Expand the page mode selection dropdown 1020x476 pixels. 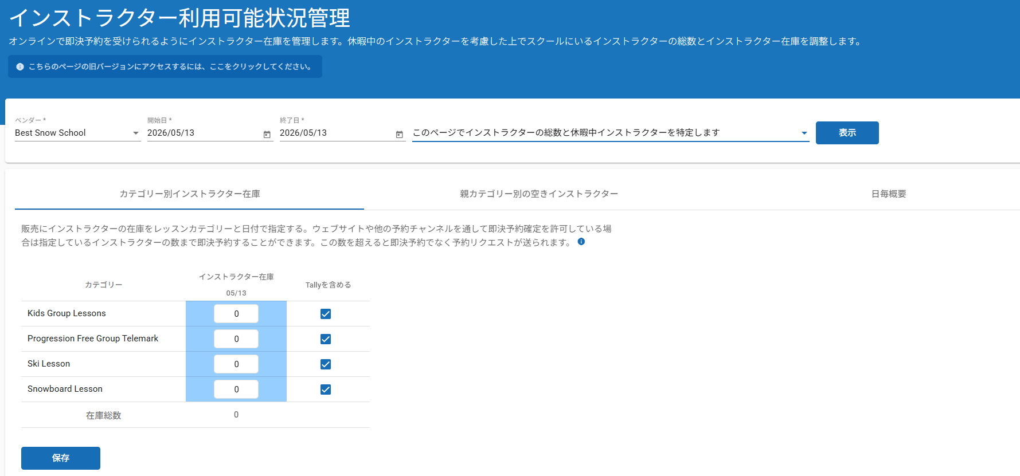tap(611, 133)
